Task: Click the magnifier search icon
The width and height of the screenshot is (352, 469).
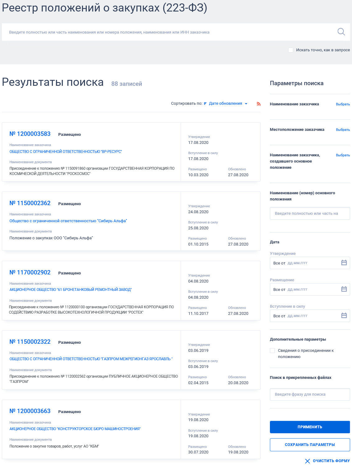Action: coord(341,32)
